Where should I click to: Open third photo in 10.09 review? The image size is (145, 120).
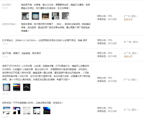tap(26, 110)
